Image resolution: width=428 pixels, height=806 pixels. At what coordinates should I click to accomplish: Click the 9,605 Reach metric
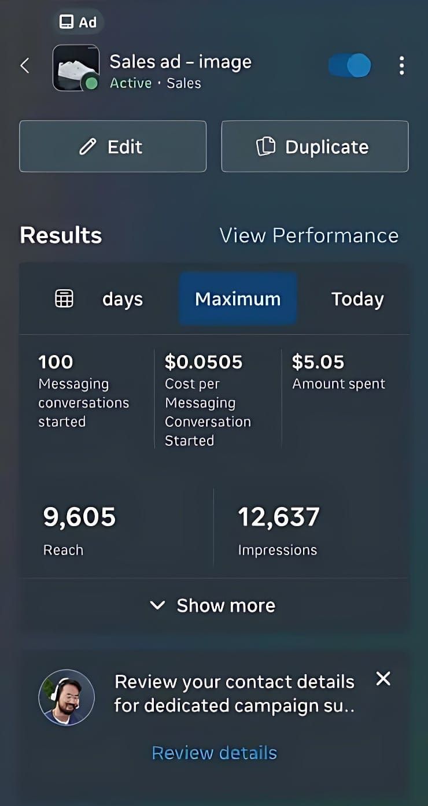click(x=79, y=530)
